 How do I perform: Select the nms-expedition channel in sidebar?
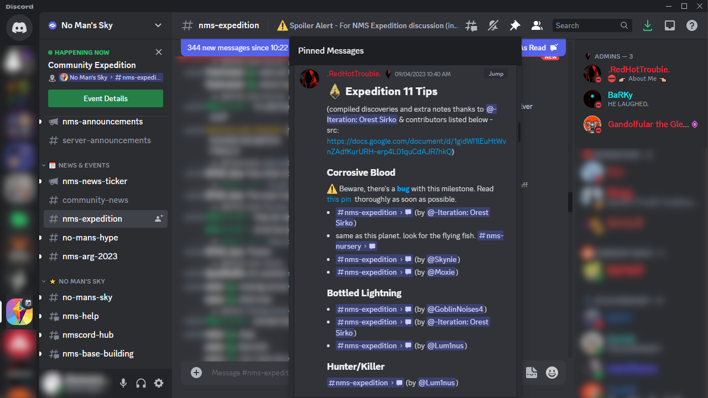coord(106,219)
